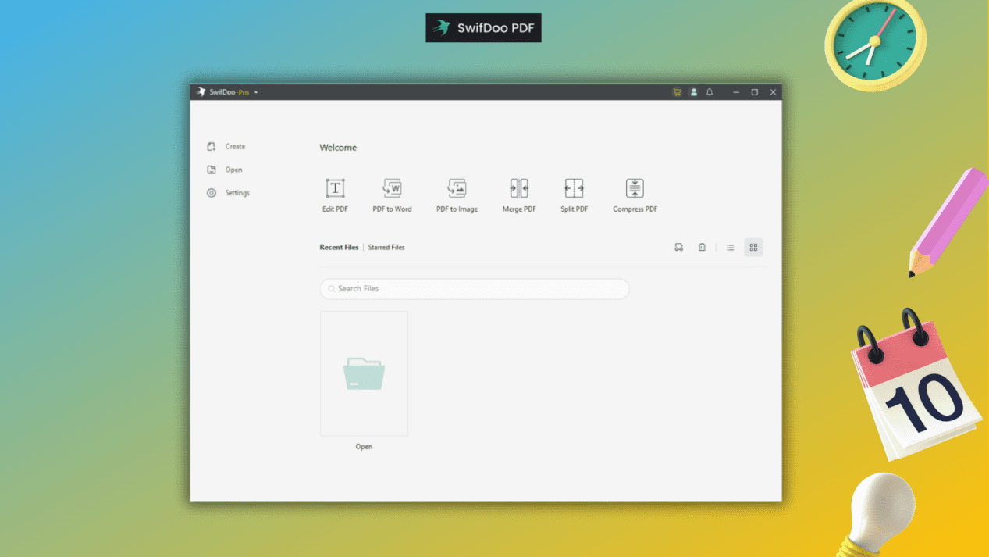Minimize the SwifDoo window
Screen dimensions: 989x557
[735, 92]
